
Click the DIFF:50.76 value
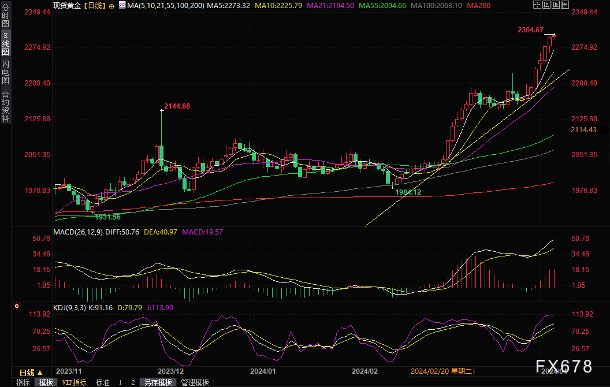122,232
